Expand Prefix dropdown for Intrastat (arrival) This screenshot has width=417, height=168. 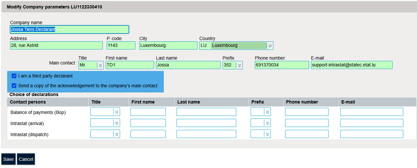267,123
